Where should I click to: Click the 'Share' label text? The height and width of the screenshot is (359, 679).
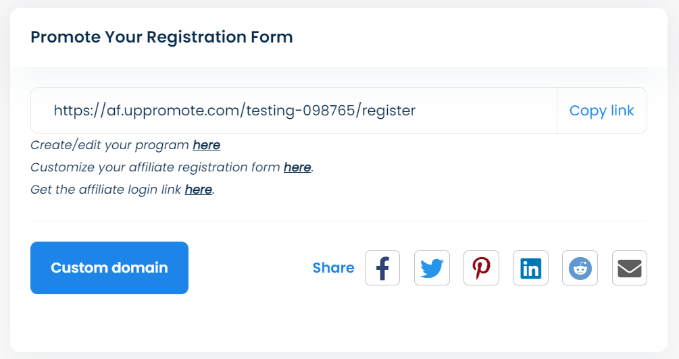[333, 268]
